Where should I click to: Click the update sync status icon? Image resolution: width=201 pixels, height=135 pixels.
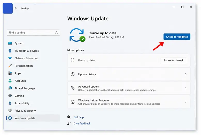[x=77, y=35]
